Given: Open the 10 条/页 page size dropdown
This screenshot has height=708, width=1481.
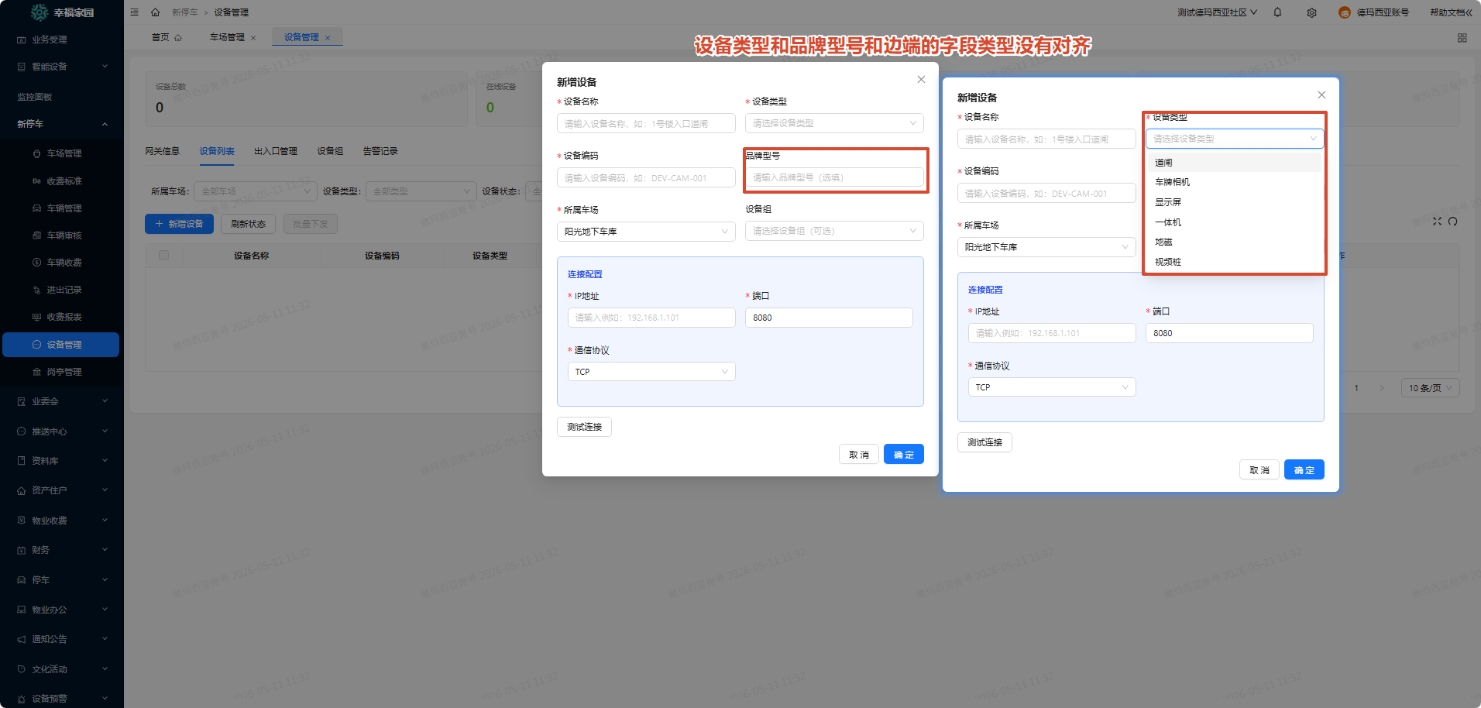Looking at the screenshot, I should (1430, 388).
